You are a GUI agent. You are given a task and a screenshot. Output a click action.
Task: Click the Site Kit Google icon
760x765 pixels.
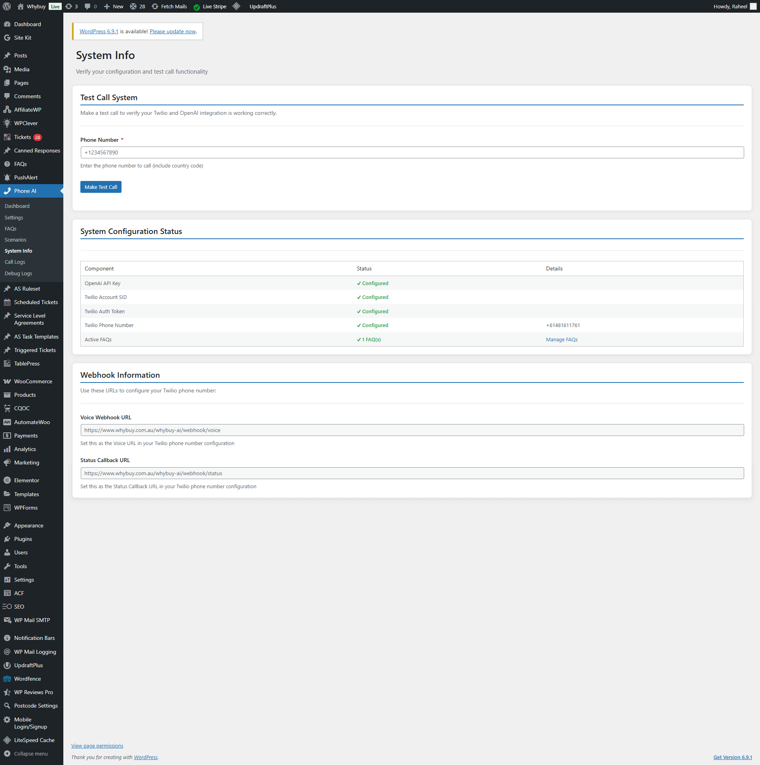pos(7,38)
